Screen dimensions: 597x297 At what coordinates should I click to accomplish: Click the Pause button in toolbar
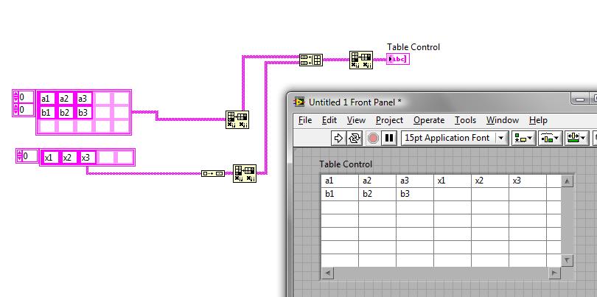(x=389, y=138)
